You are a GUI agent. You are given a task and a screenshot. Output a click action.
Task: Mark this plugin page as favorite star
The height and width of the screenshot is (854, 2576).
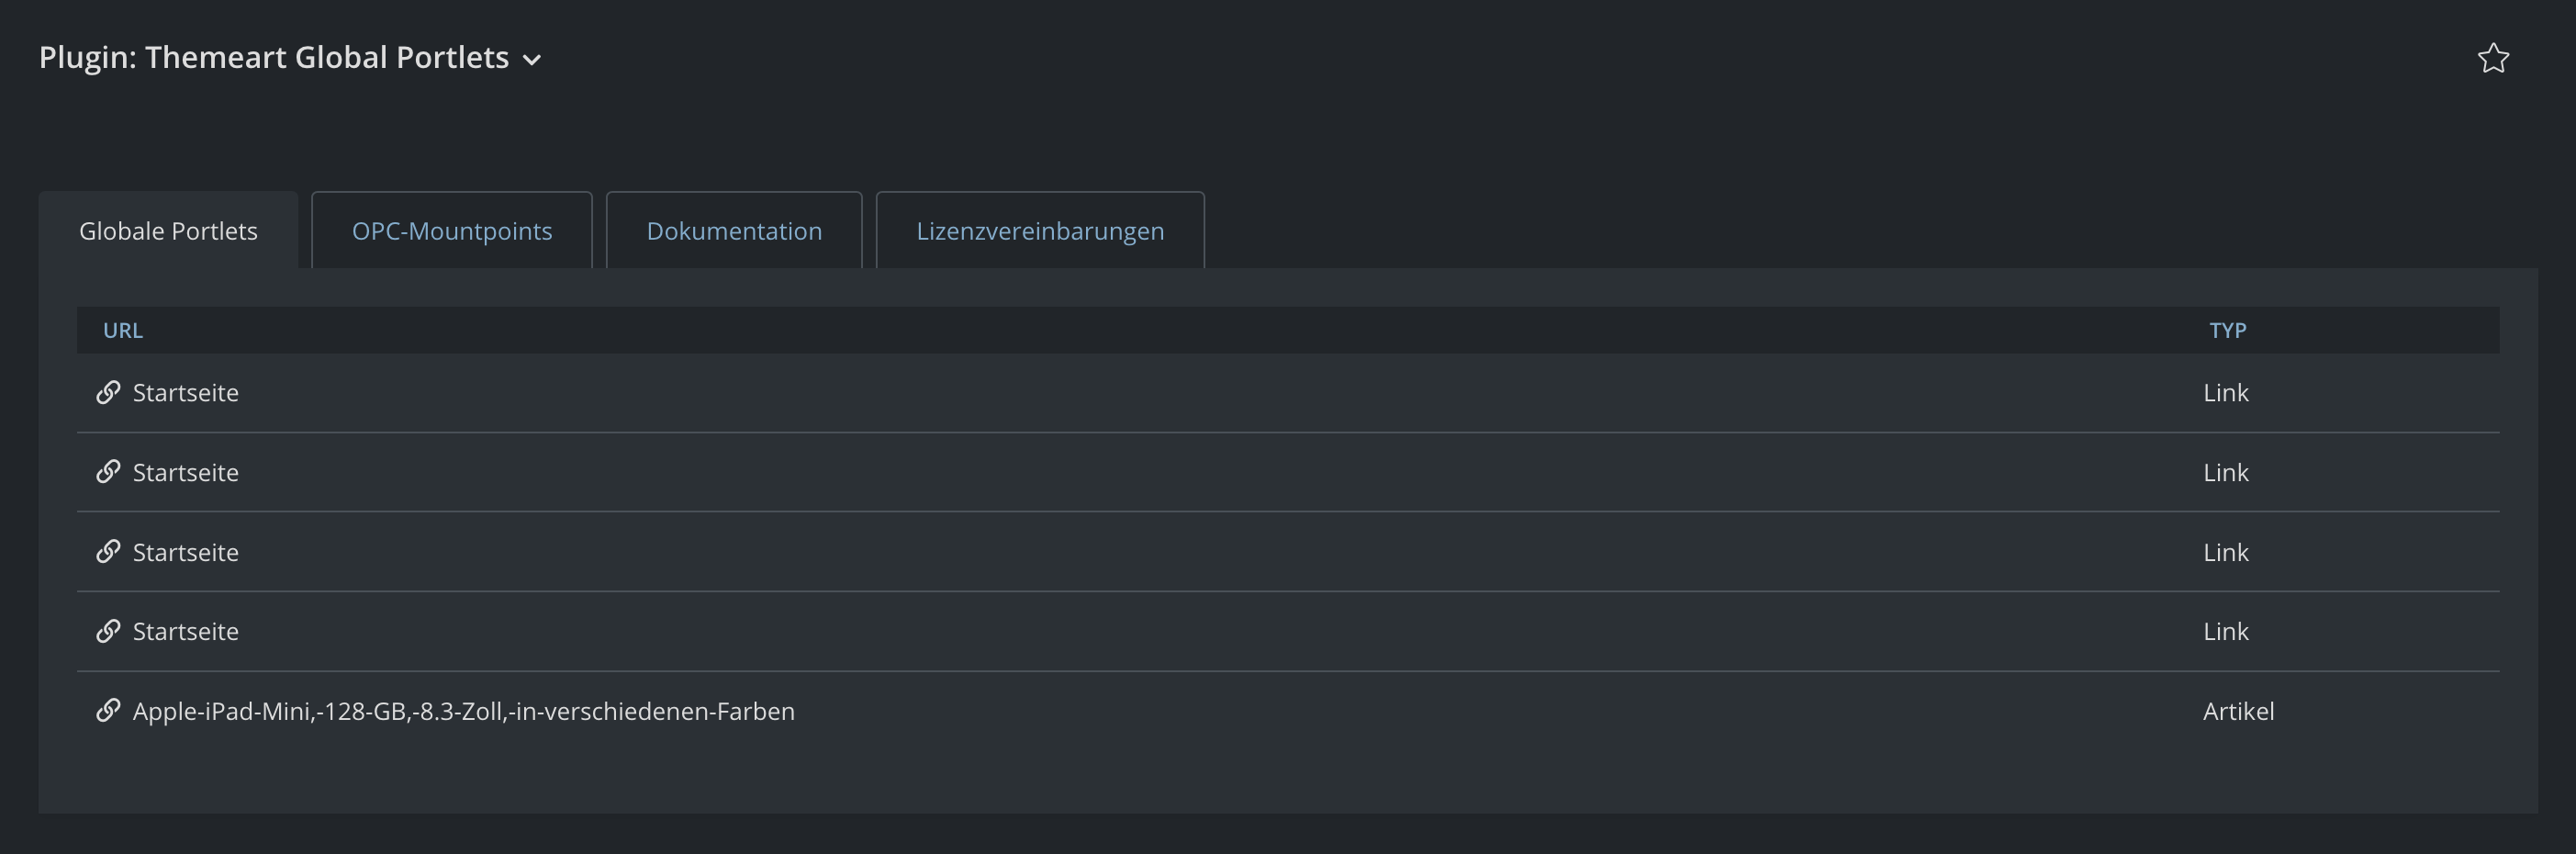coord(2493,58)
